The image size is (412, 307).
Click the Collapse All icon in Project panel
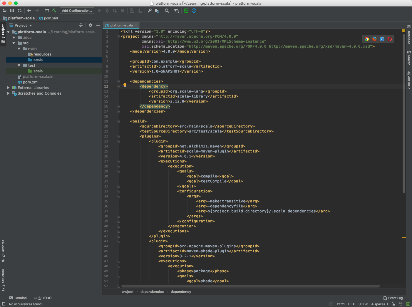pyautogui.click(x=81, y=25)
